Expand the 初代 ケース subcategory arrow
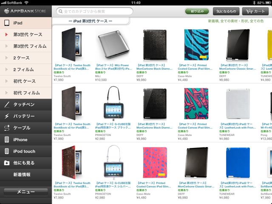 point(7,81)
